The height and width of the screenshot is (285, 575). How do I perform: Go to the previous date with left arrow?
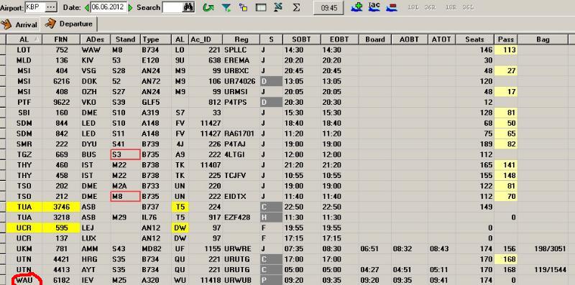86,7
